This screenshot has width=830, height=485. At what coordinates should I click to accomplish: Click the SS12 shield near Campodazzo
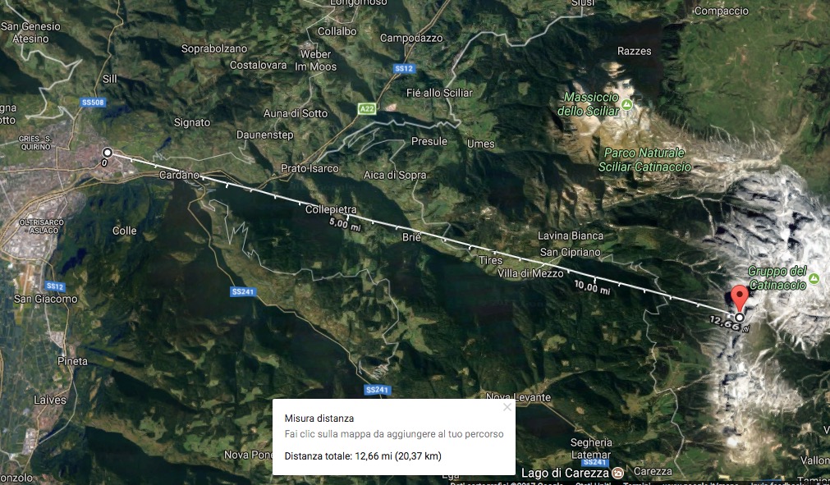click(404, 69)
